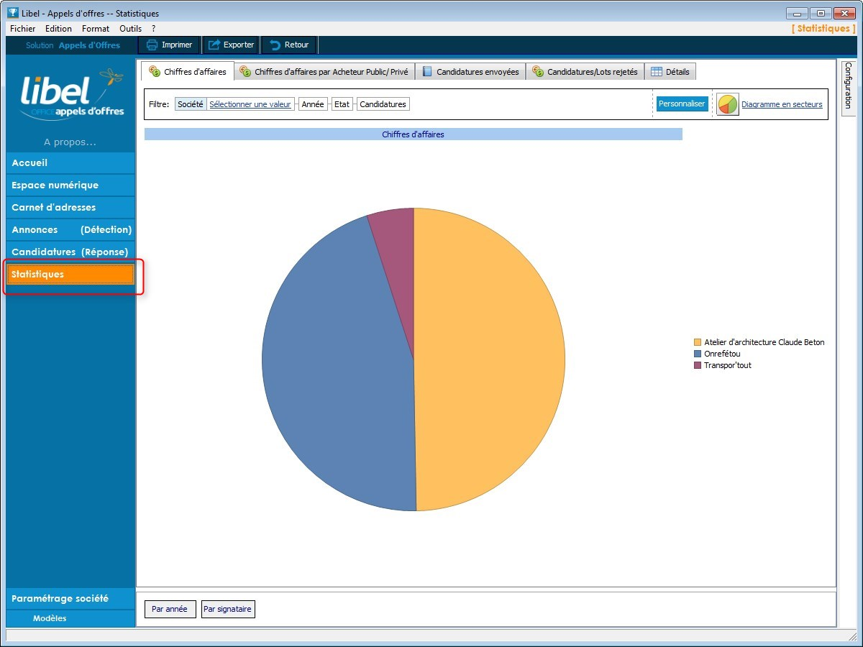The width and height of the screenshot is (863, 647).
Task: Click the orange Atelier d'architecture legend swatch
Action: pyautogui.click(x=697, y=342)
